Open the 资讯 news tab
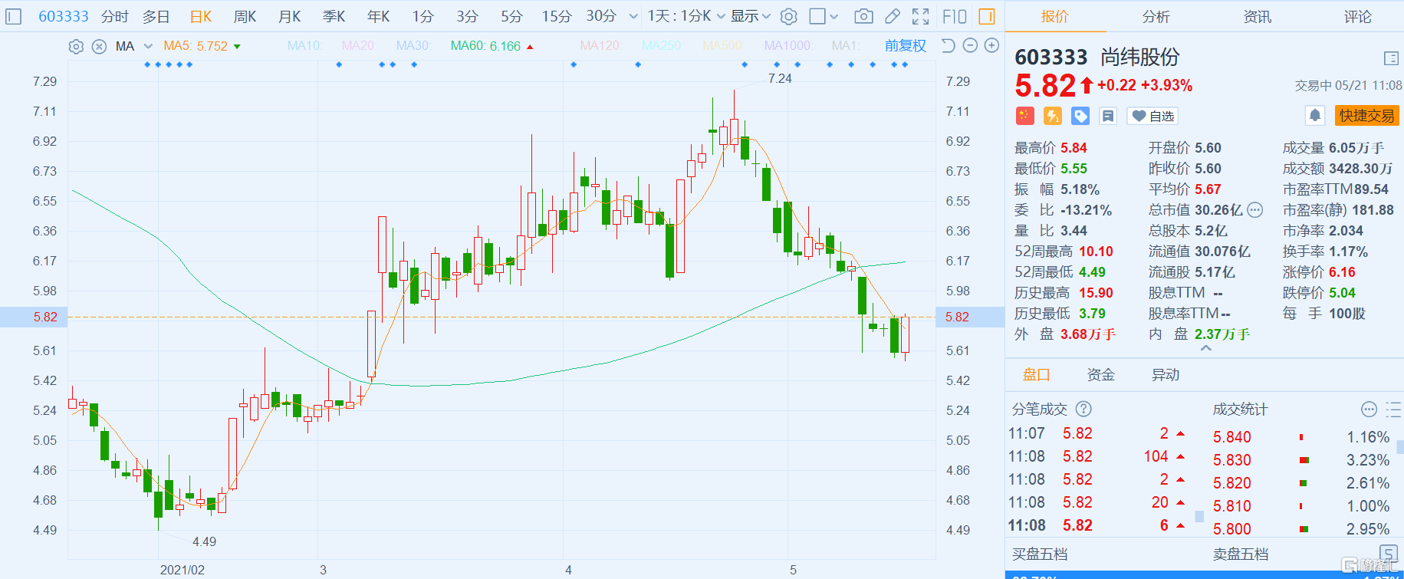 tap(1257, 16)
